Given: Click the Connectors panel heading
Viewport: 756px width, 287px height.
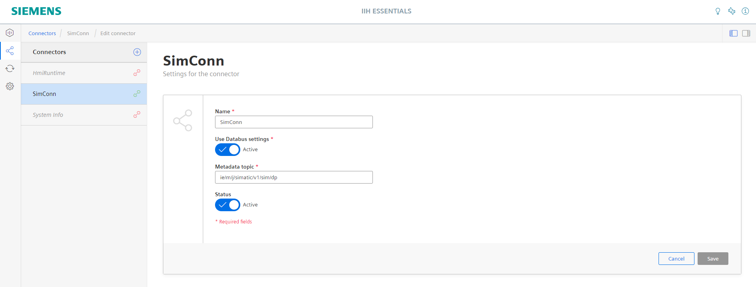Looking at the screenshot, I should 49,52.
